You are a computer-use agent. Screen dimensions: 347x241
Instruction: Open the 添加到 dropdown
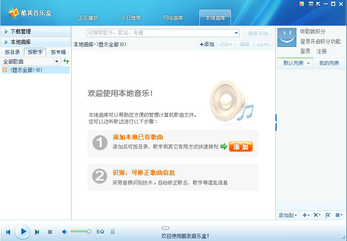coord(288,215)
